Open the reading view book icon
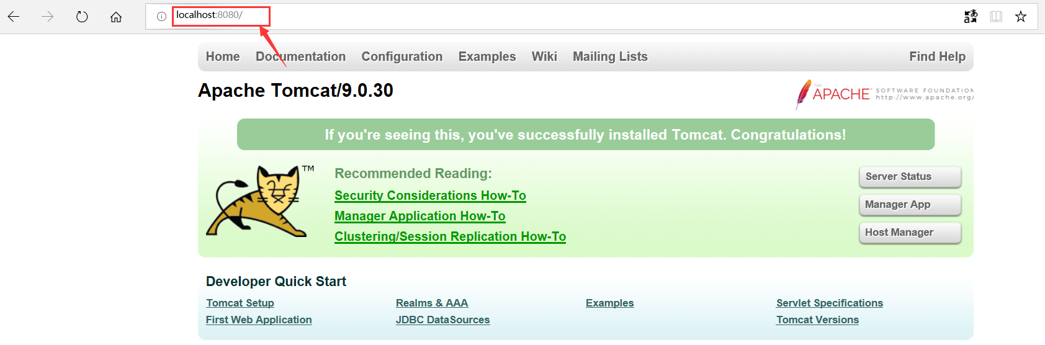Screen dimensions: 1045x345 996,17
